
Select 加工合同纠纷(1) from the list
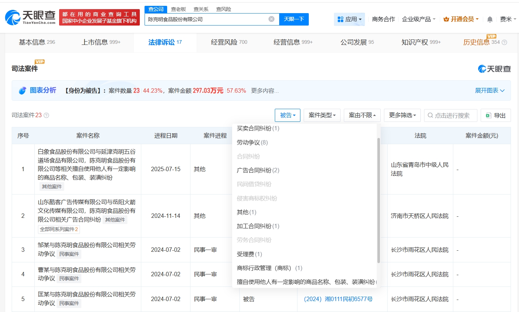click(x=258, y=226)
